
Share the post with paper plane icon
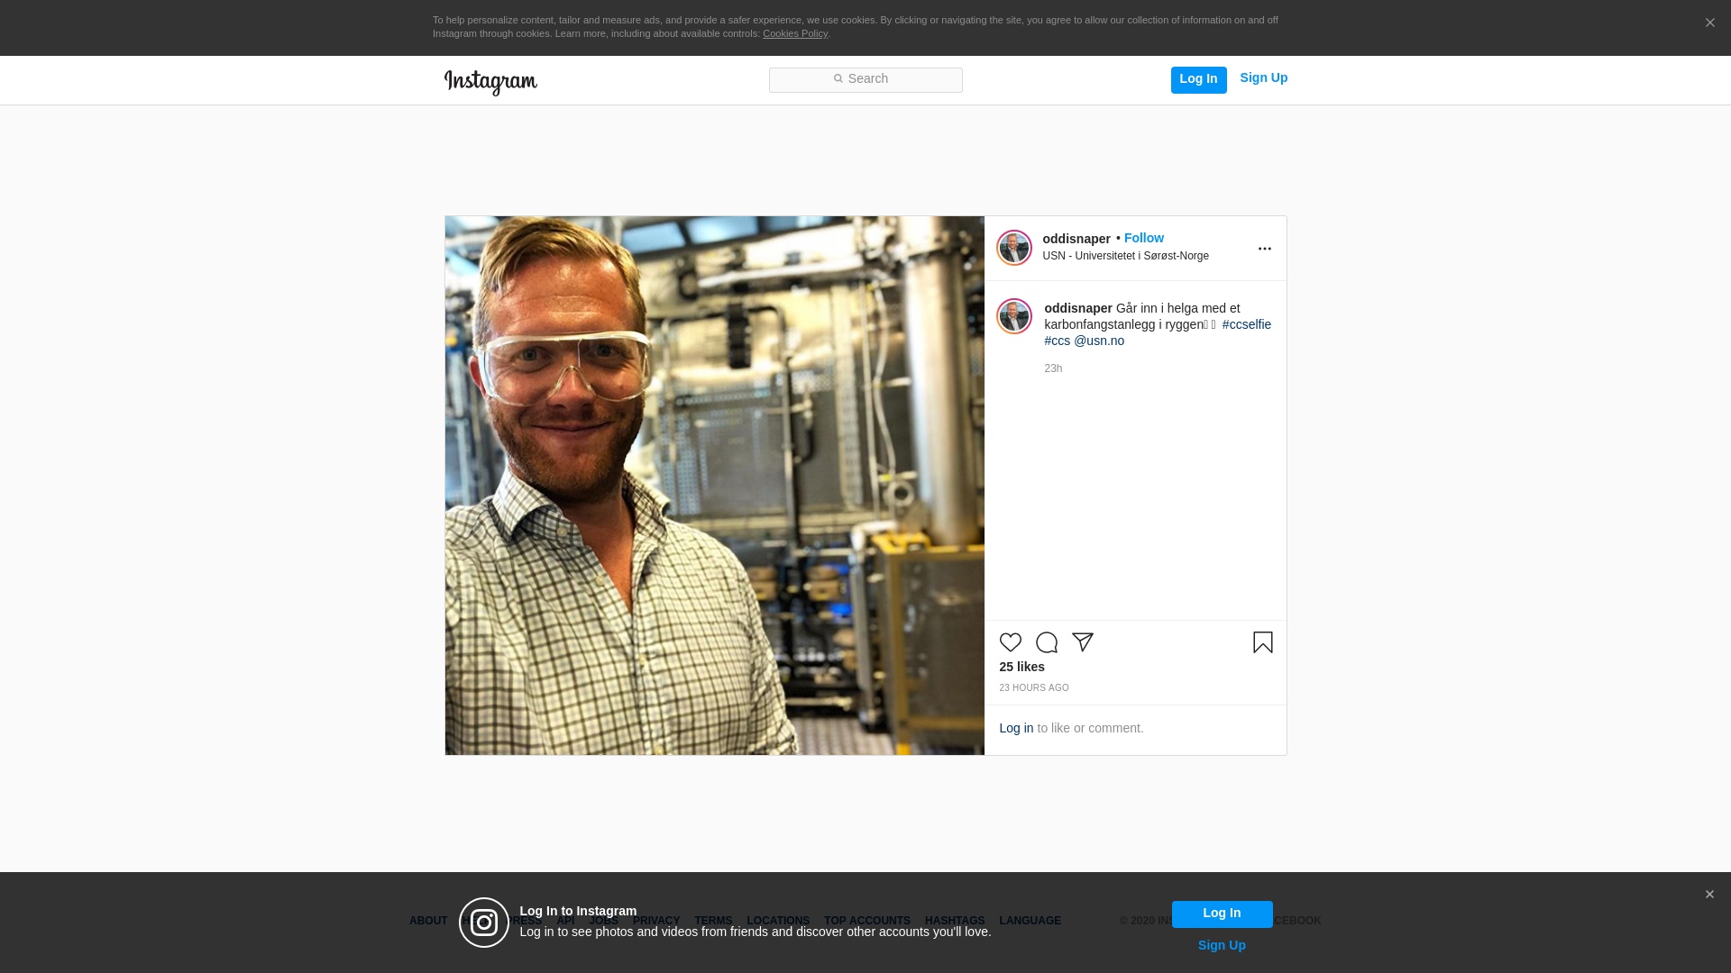[x=1082, y=642]
